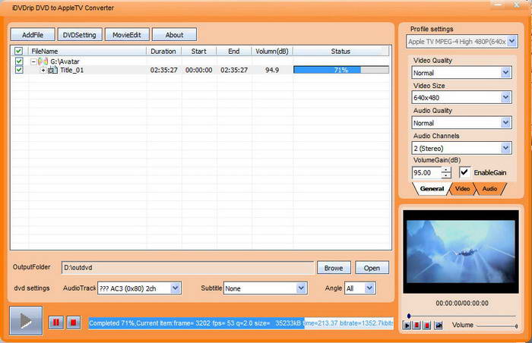Open the Subtitle dropdown
Viewport: 532px width, 343px height.
pos(301,288)
